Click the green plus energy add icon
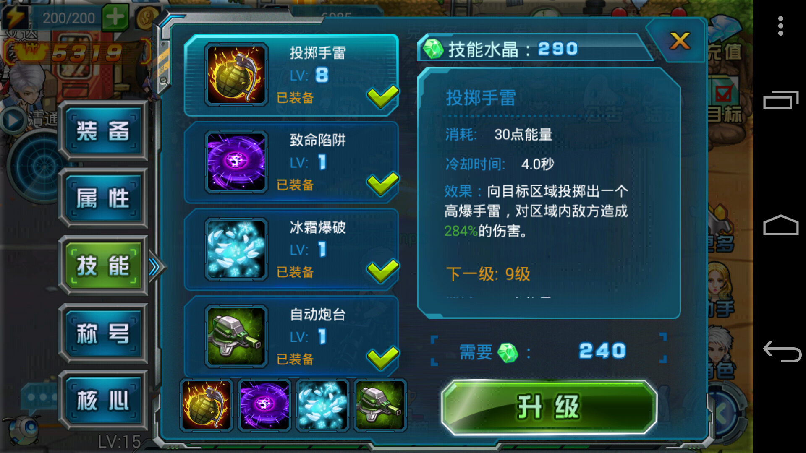This screenshot has height=453, width=806. pos(115,17)
